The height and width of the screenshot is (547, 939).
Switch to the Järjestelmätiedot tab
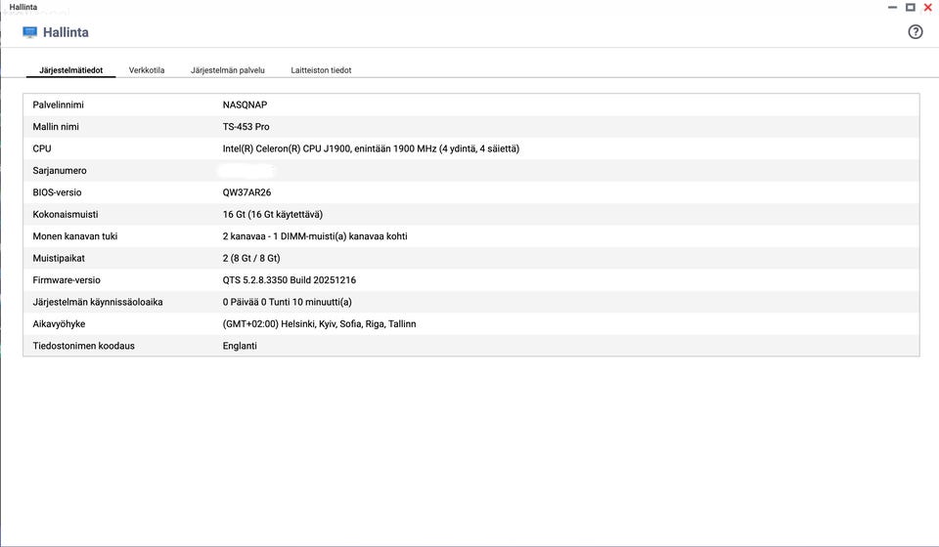tap(70, 70)
